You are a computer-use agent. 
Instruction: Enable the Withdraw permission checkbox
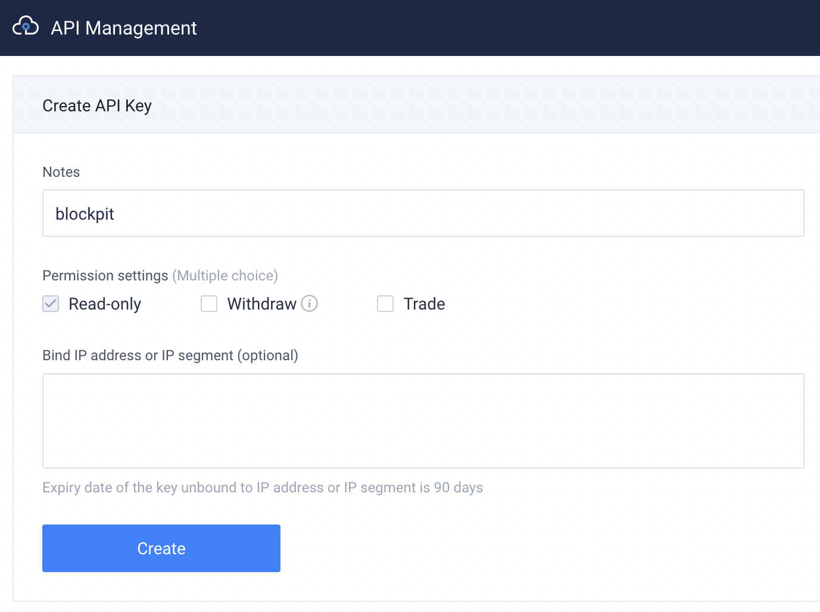[x=209, y=304]
